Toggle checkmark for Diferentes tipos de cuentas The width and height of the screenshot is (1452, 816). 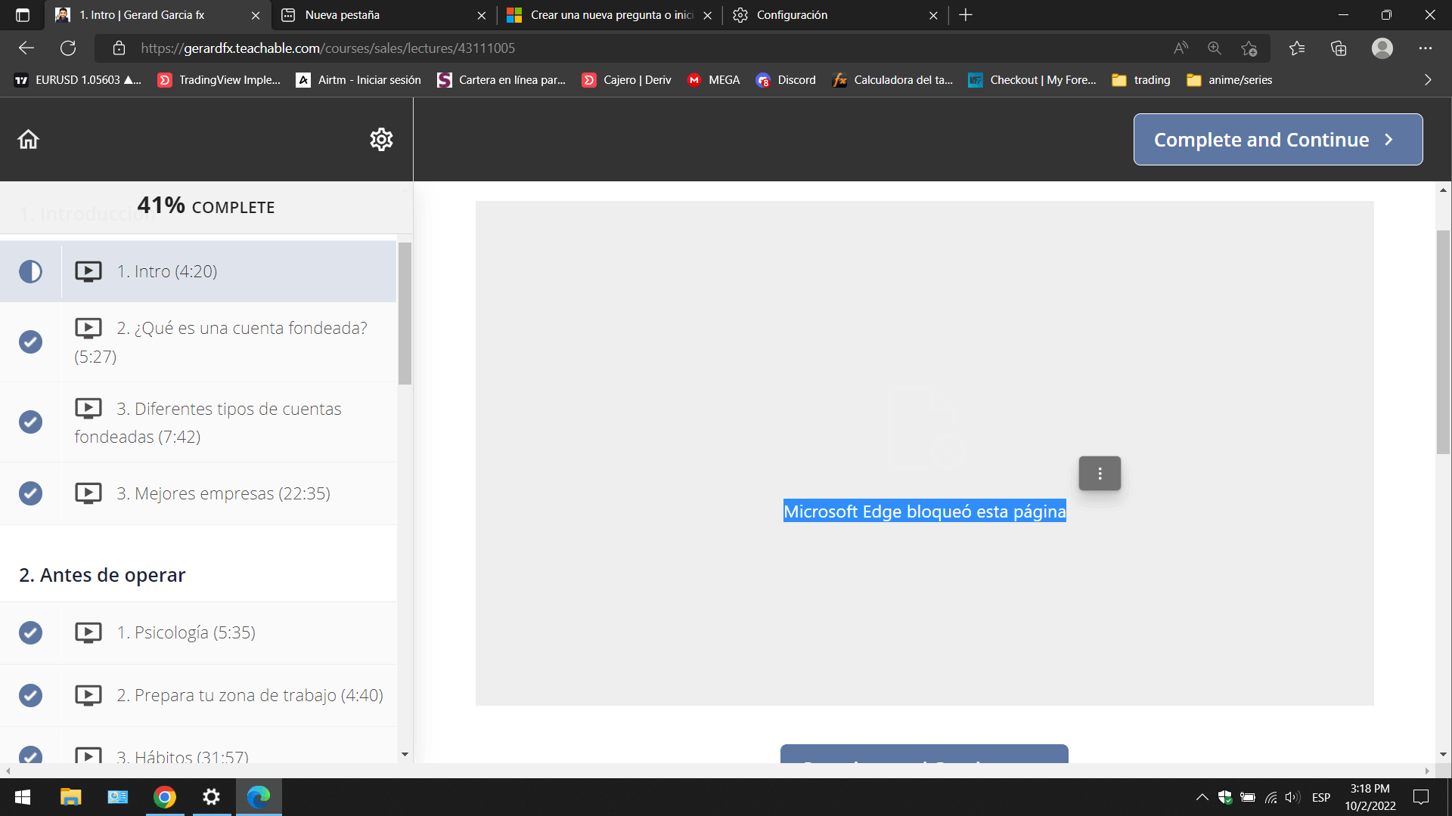[30, 422]
